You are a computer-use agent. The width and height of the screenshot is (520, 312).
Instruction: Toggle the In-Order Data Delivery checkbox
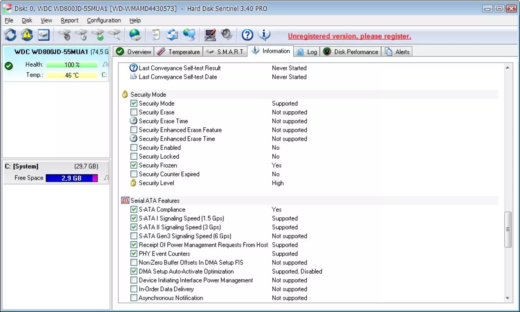coord(134,289)
